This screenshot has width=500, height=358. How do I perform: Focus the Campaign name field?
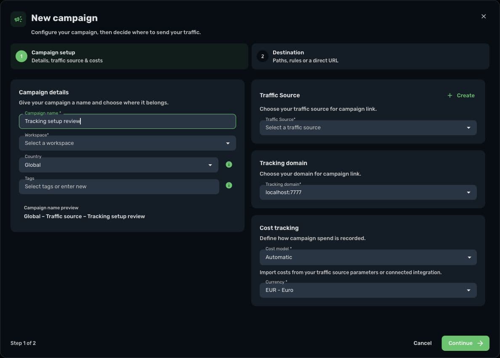coord(127,121)
